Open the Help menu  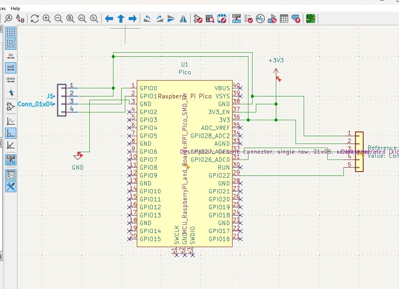pos(15,9)
